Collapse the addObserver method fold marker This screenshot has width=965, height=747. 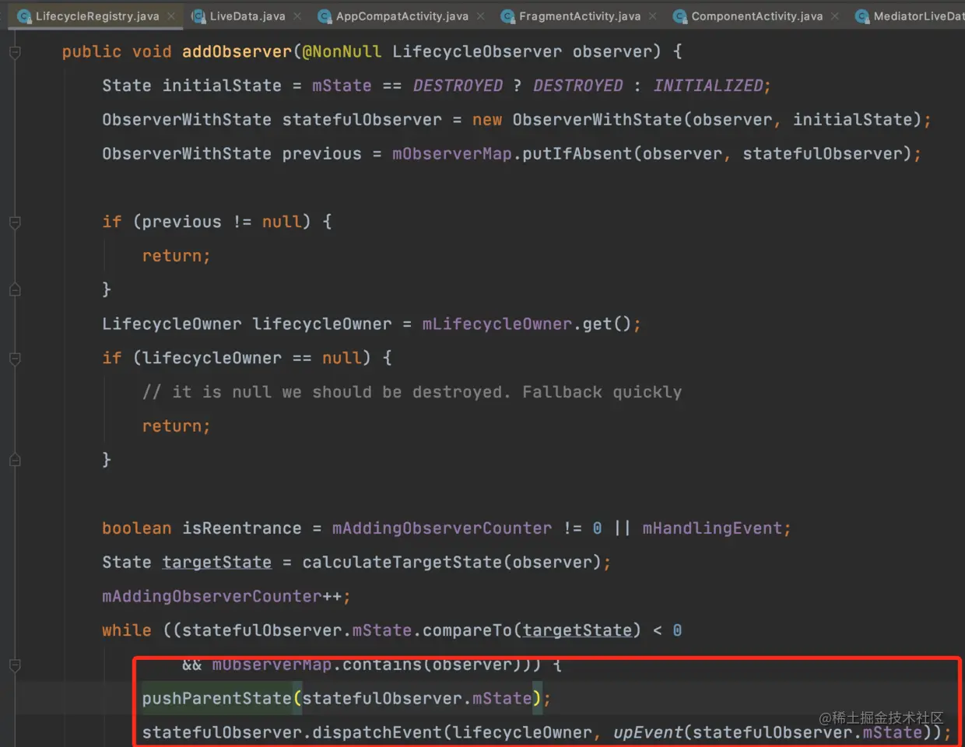pos(15,52)
